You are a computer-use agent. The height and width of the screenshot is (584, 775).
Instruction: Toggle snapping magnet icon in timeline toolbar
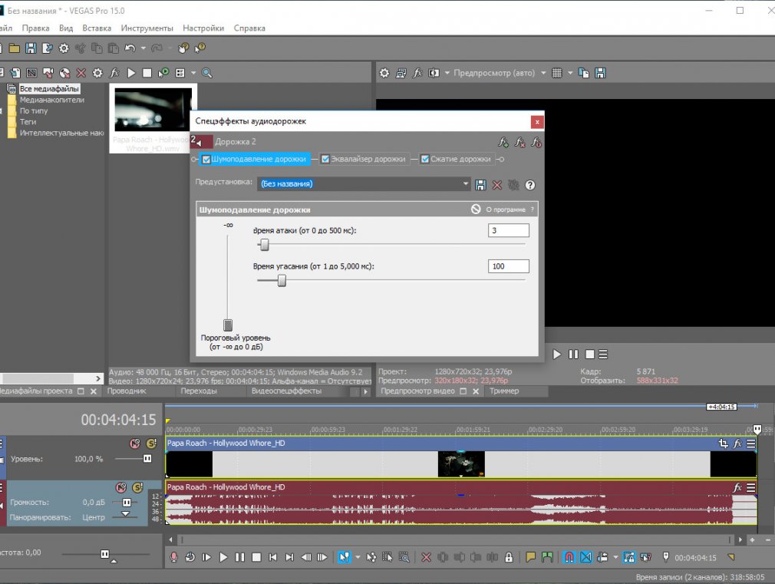click(x=569, y=557)
